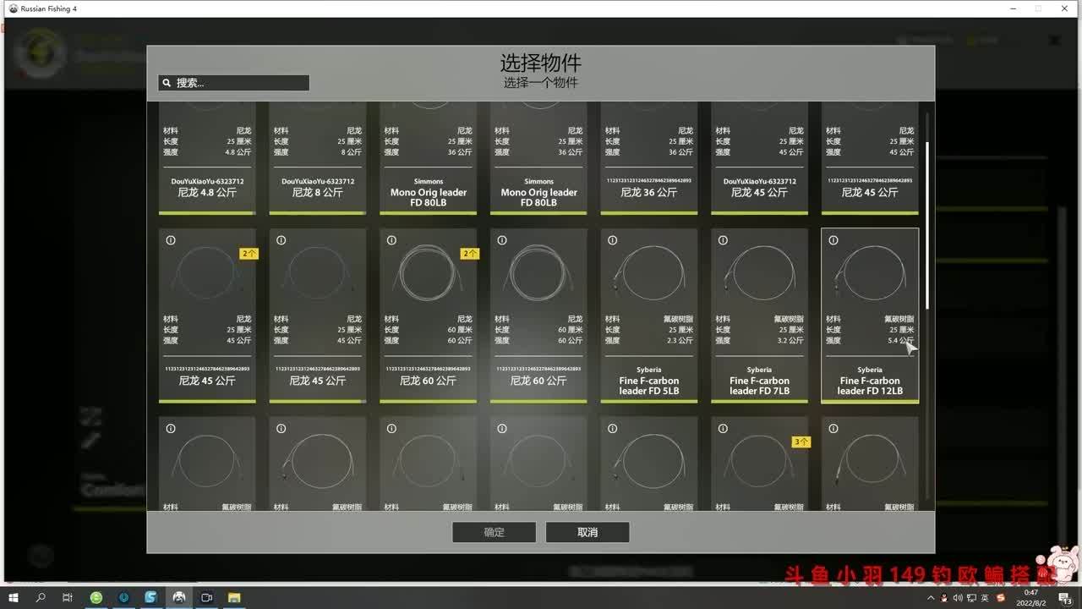Screen dimensions: 1082x609
Task: Click info icon on Fine F-carbon leader FD 12LB
Action: (833, 240)
